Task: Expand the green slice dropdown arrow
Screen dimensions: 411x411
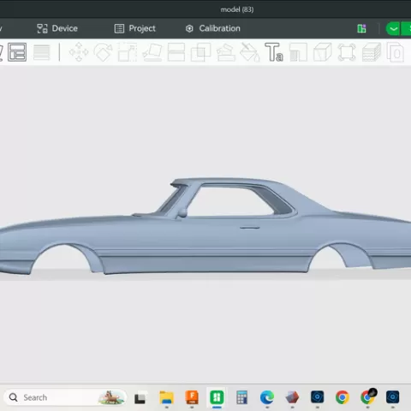Action: coord(393,29)
